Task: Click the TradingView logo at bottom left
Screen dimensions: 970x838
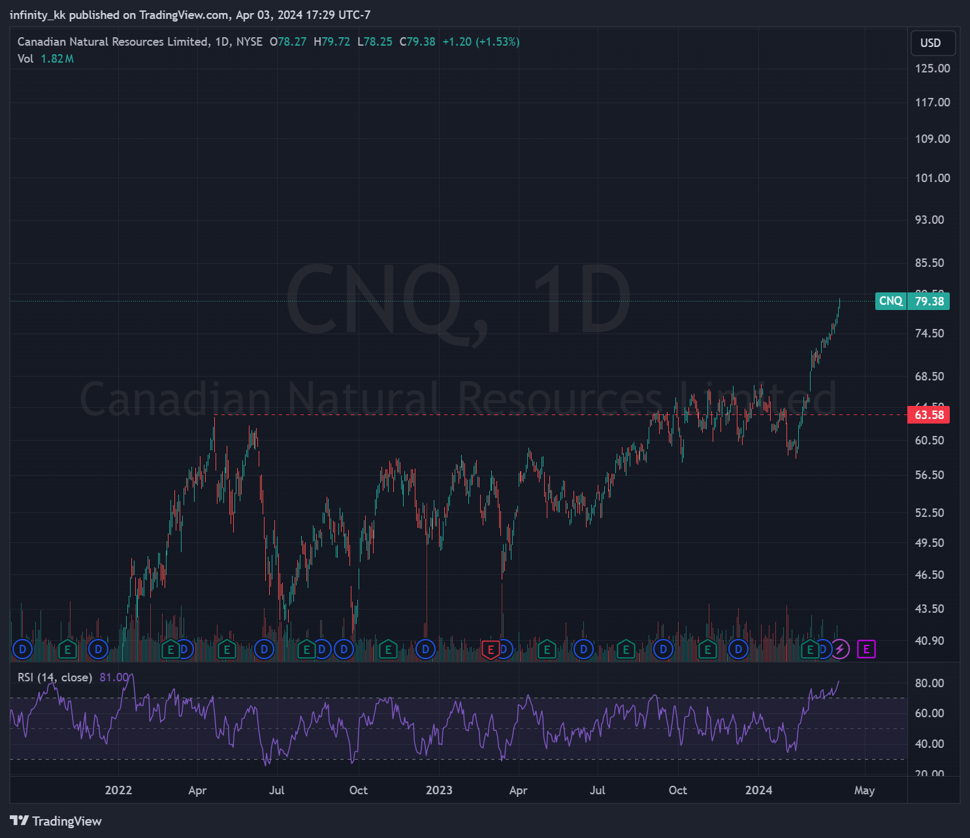Action: [x=56, y=821]
